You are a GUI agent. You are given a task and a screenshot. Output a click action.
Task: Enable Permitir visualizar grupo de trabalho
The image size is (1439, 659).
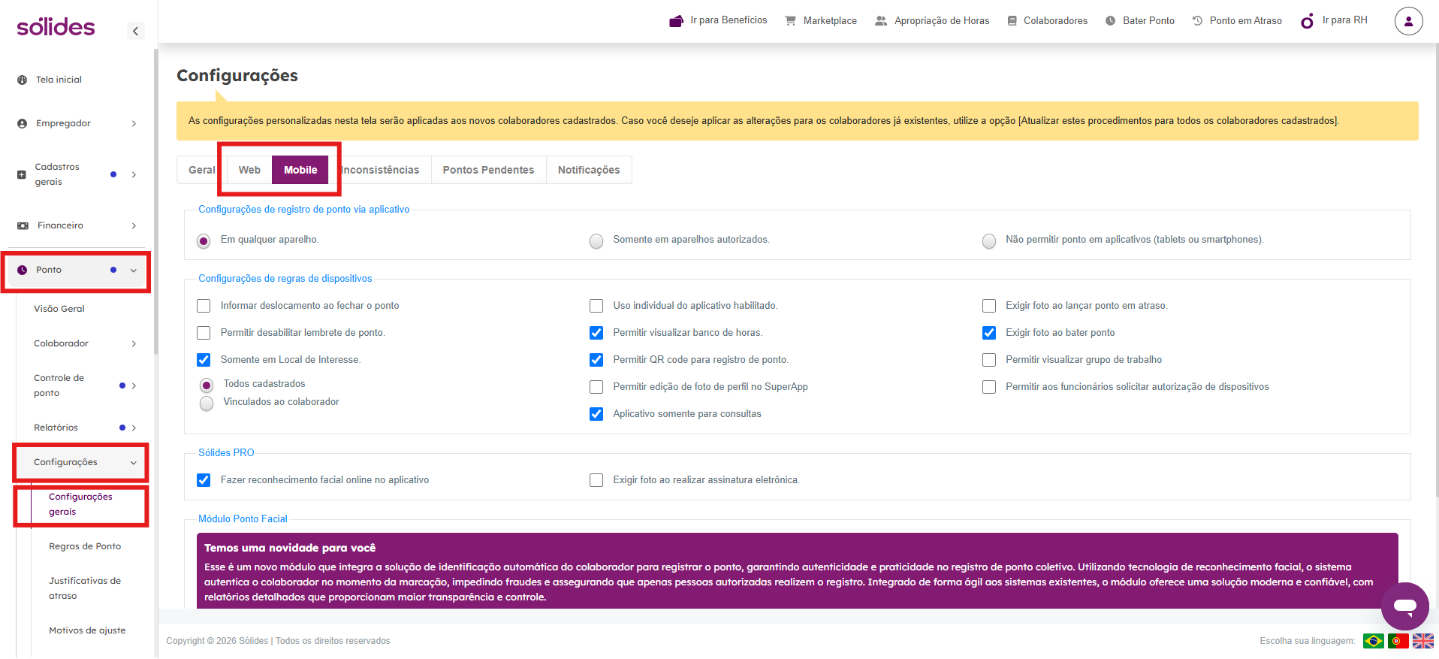989,360
